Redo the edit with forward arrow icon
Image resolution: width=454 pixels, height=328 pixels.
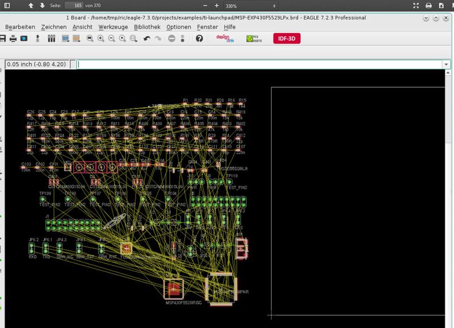157,38
